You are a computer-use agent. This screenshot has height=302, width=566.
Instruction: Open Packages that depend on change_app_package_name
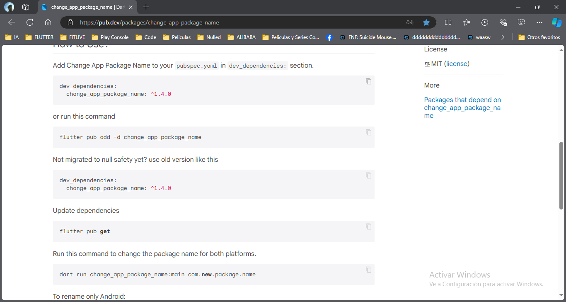462,108
